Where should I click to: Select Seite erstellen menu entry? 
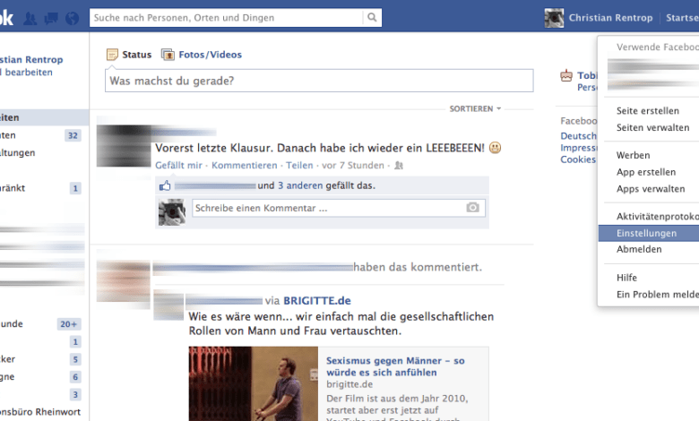tap(647, 111)
